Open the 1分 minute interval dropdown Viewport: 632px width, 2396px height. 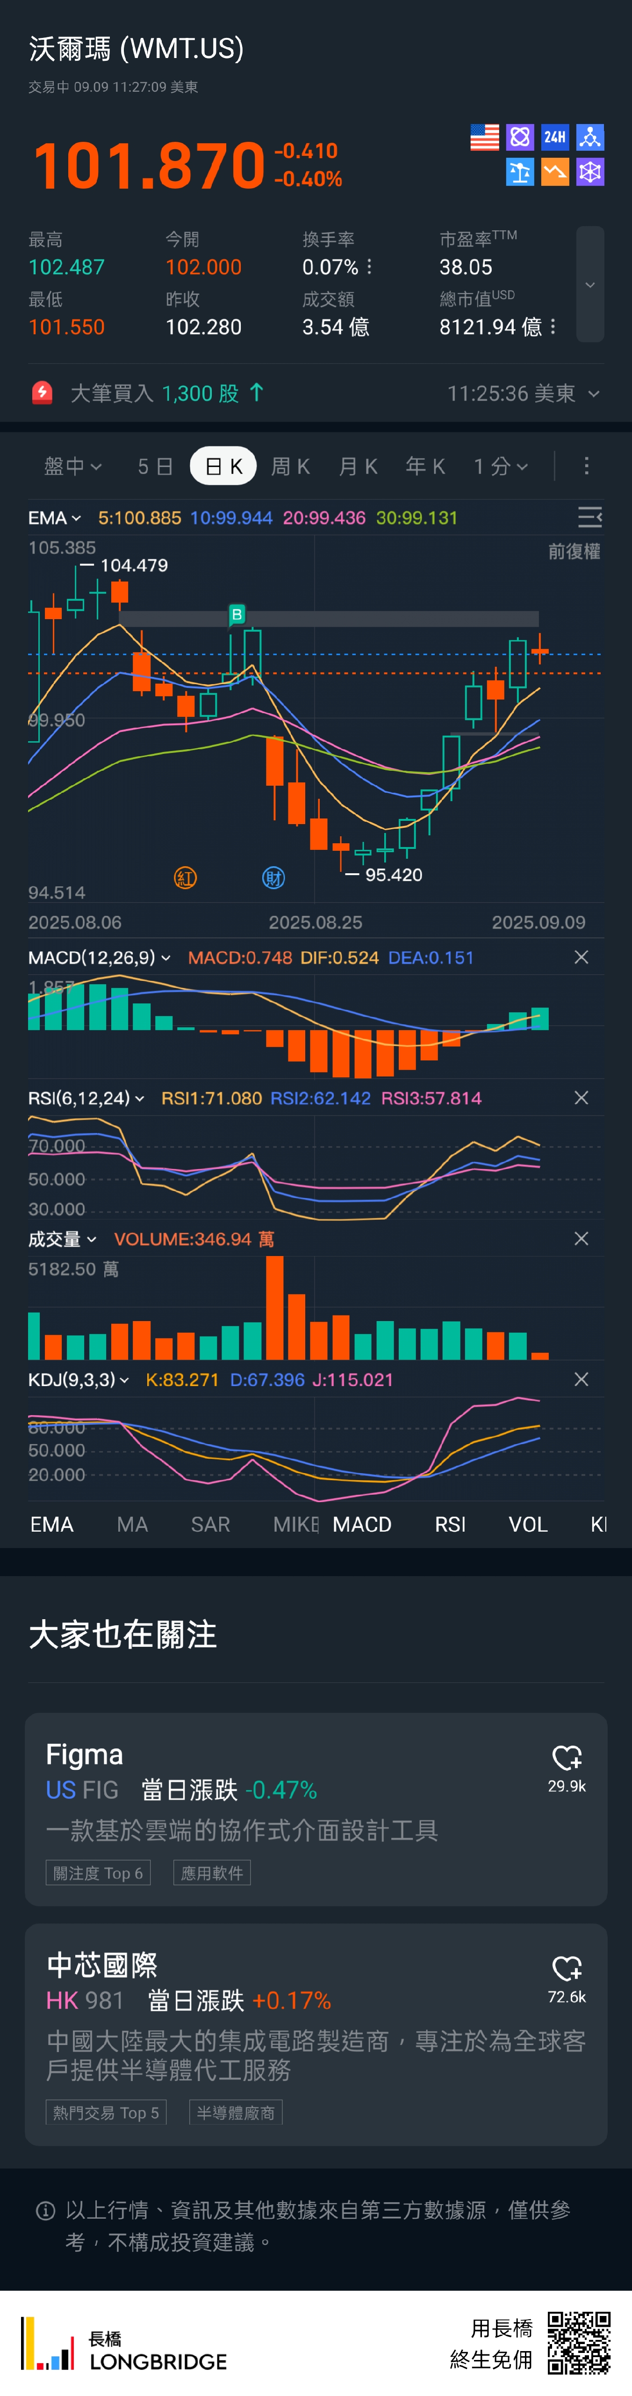[x=500, y=466]
